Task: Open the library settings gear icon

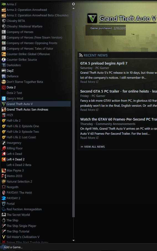Action: [73, 4]
